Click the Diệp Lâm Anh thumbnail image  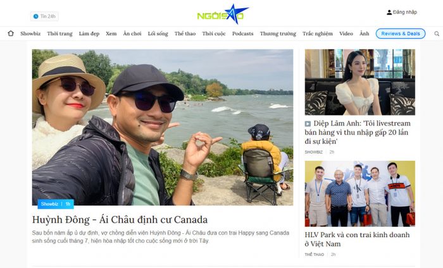(359, 82)
